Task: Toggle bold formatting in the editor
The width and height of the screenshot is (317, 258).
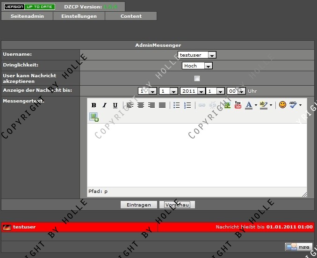Action: click(x=94, y=105)
